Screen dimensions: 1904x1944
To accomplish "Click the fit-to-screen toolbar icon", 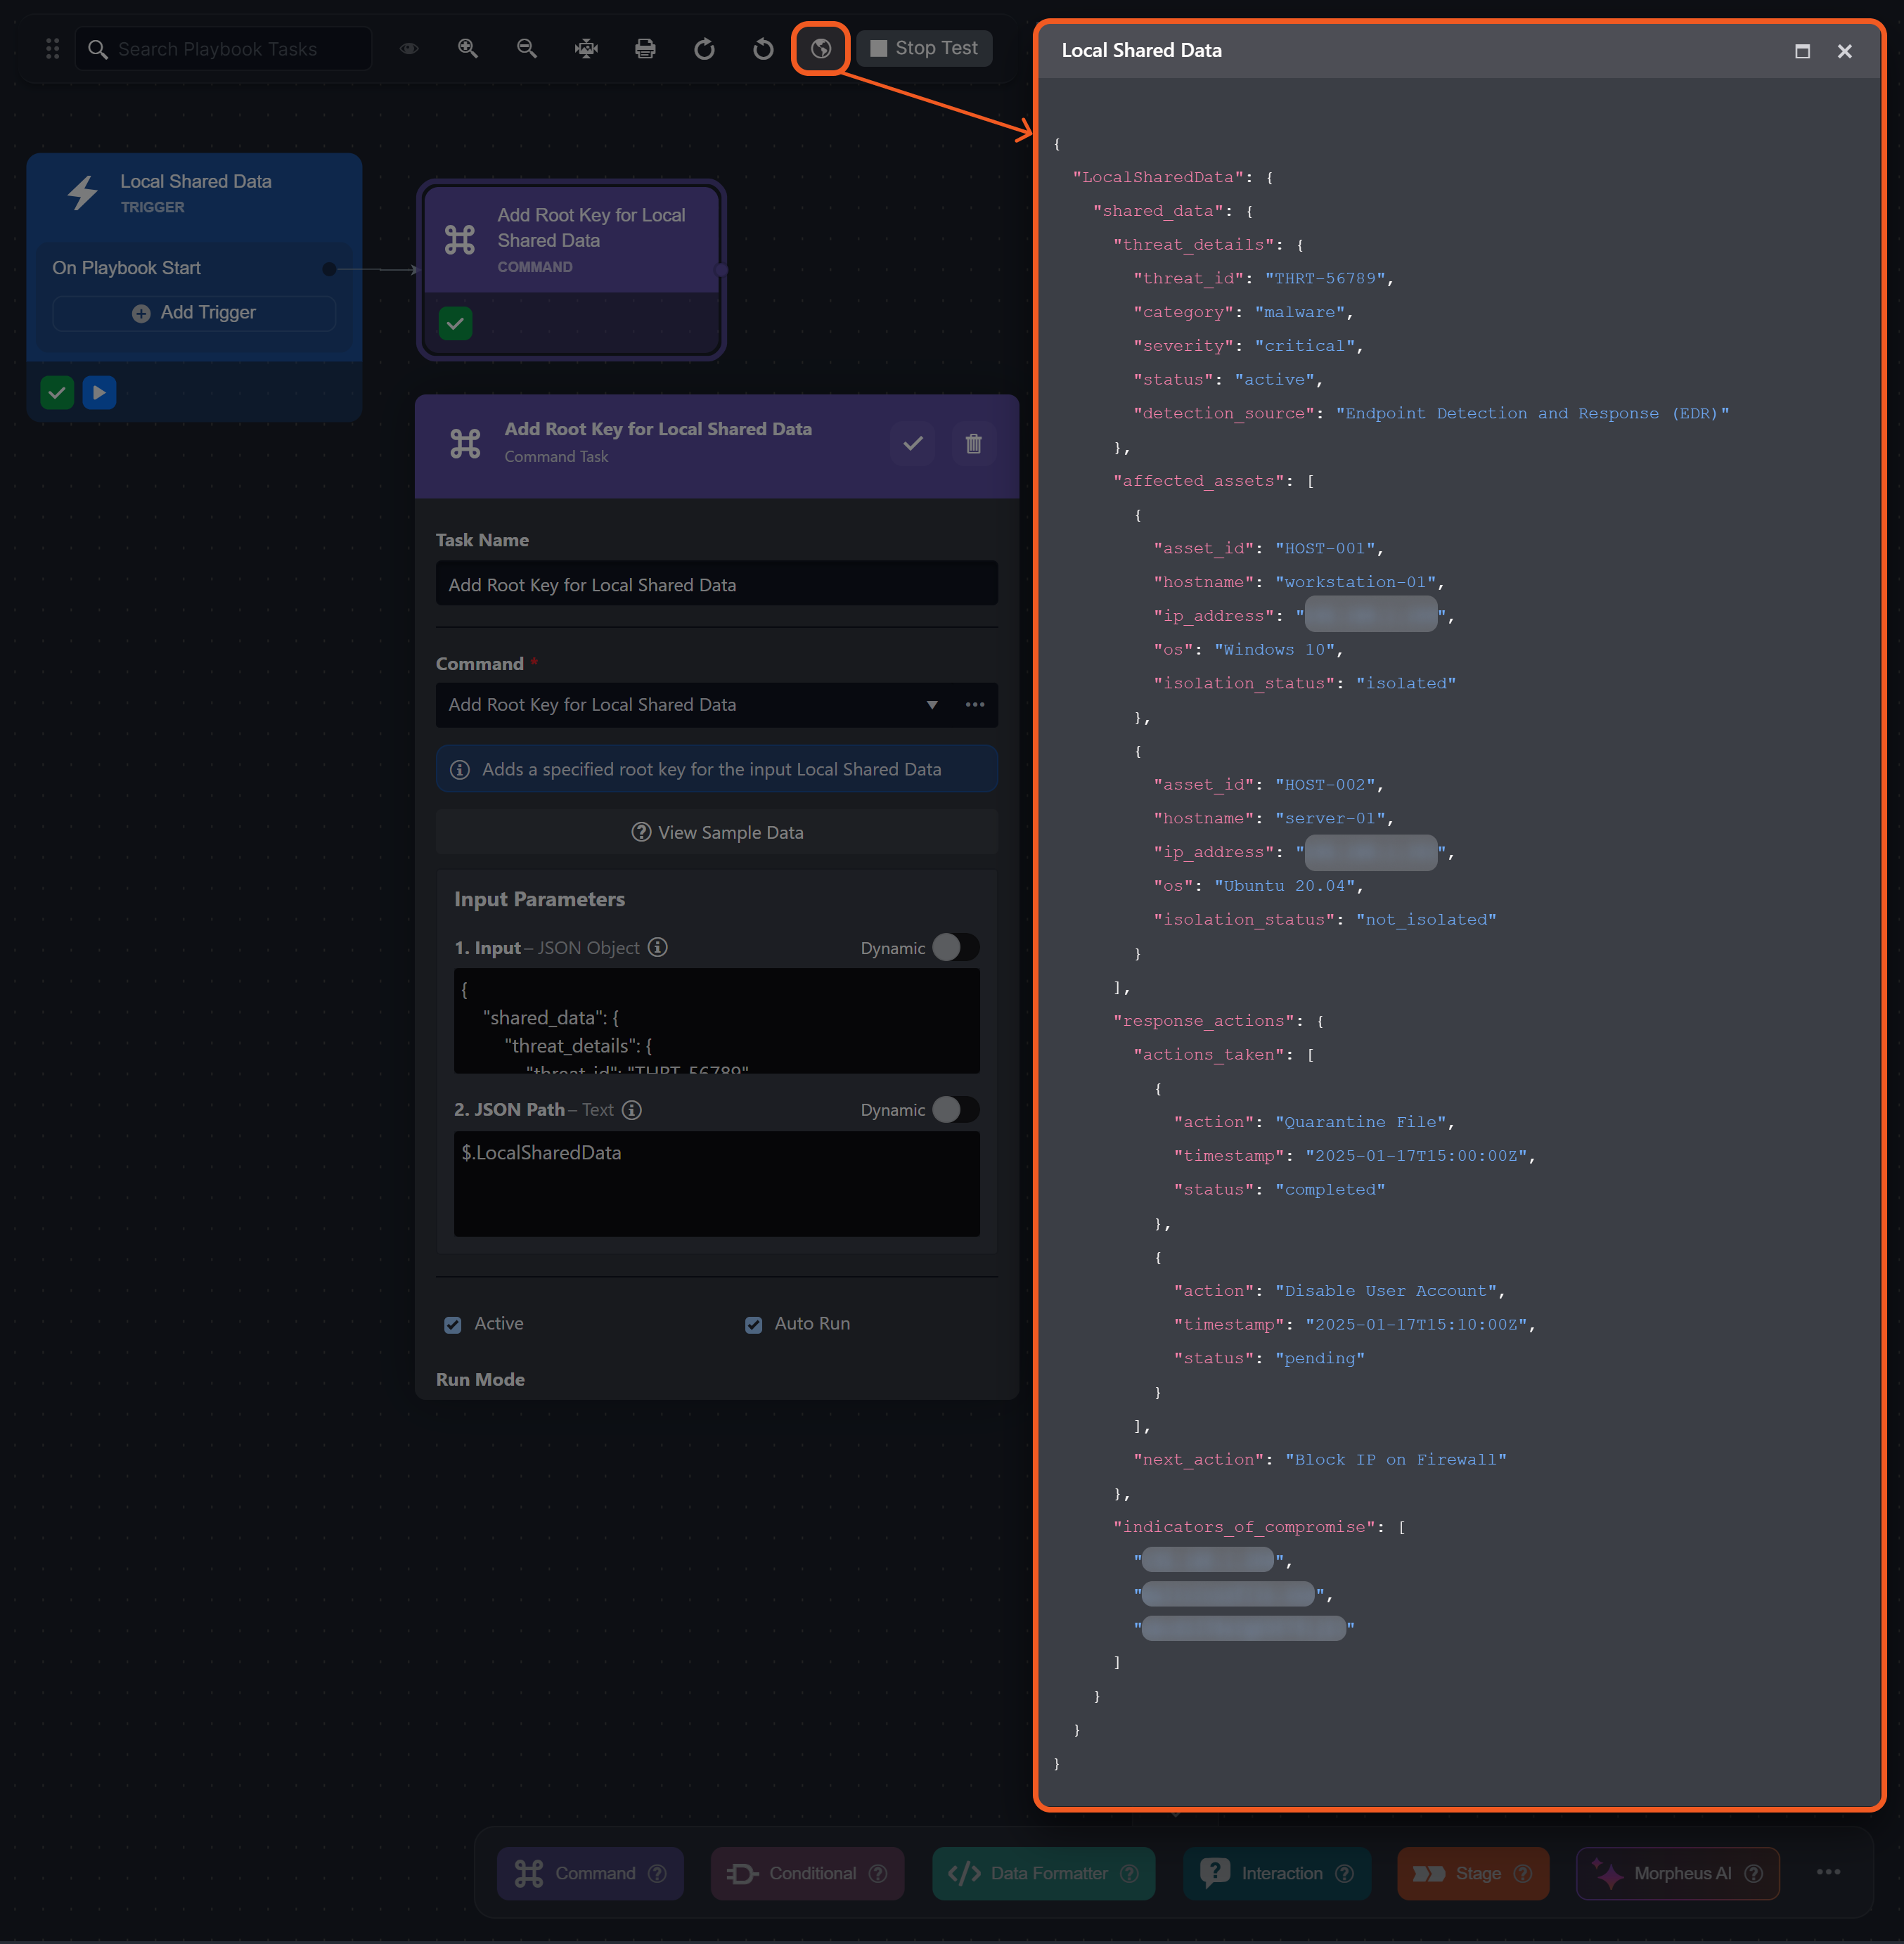I will click(x=586, y=48).
